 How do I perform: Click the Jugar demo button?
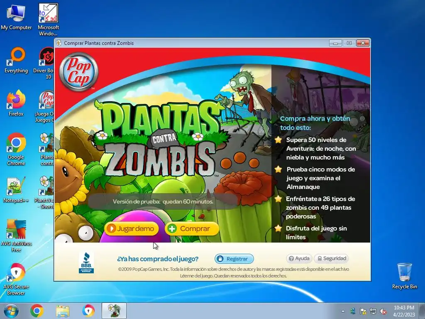coord(132,228)
